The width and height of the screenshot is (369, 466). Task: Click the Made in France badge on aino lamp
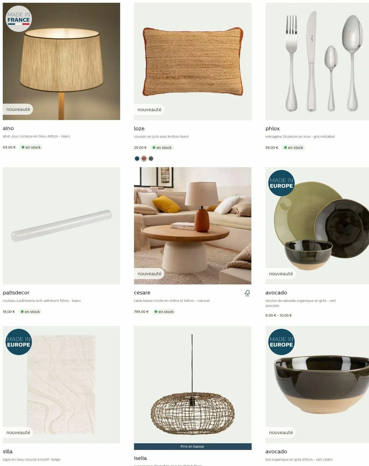tap(19, 19)
